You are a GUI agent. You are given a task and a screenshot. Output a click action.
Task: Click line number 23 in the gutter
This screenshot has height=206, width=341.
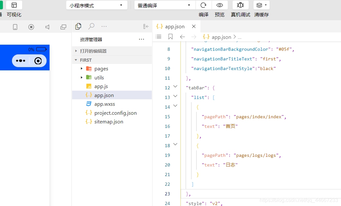(x=168, y=194)
